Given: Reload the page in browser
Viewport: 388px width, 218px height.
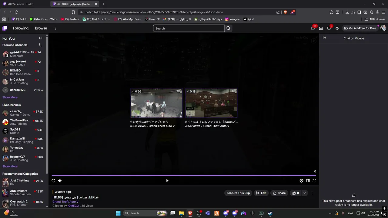Looking at the screenshot, I should click(16, 12).
